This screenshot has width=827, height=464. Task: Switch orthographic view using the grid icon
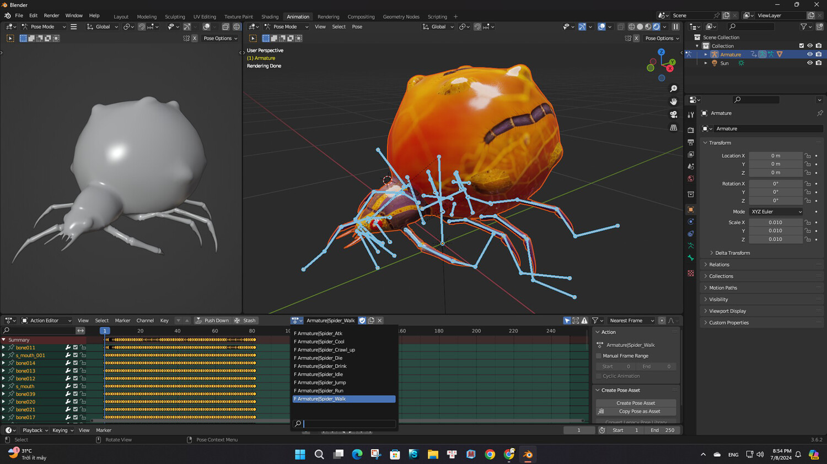click(673, 128)
